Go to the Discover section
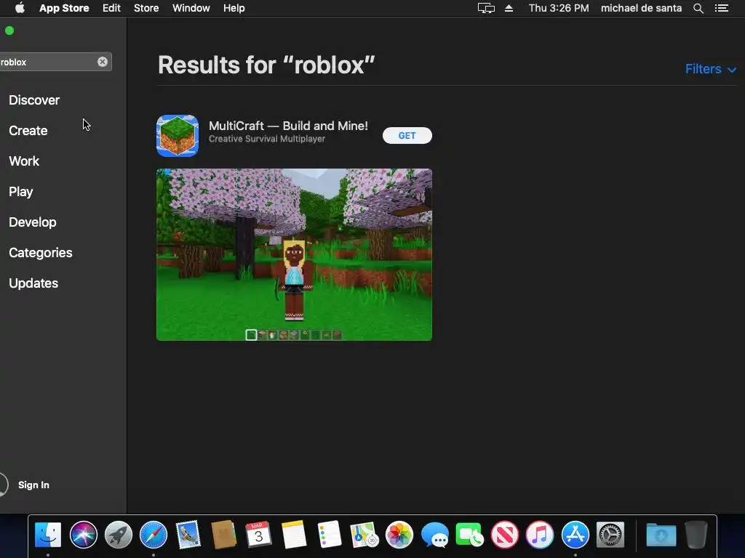The height and width of the screenshot is (558, 745). pos(34,100)
